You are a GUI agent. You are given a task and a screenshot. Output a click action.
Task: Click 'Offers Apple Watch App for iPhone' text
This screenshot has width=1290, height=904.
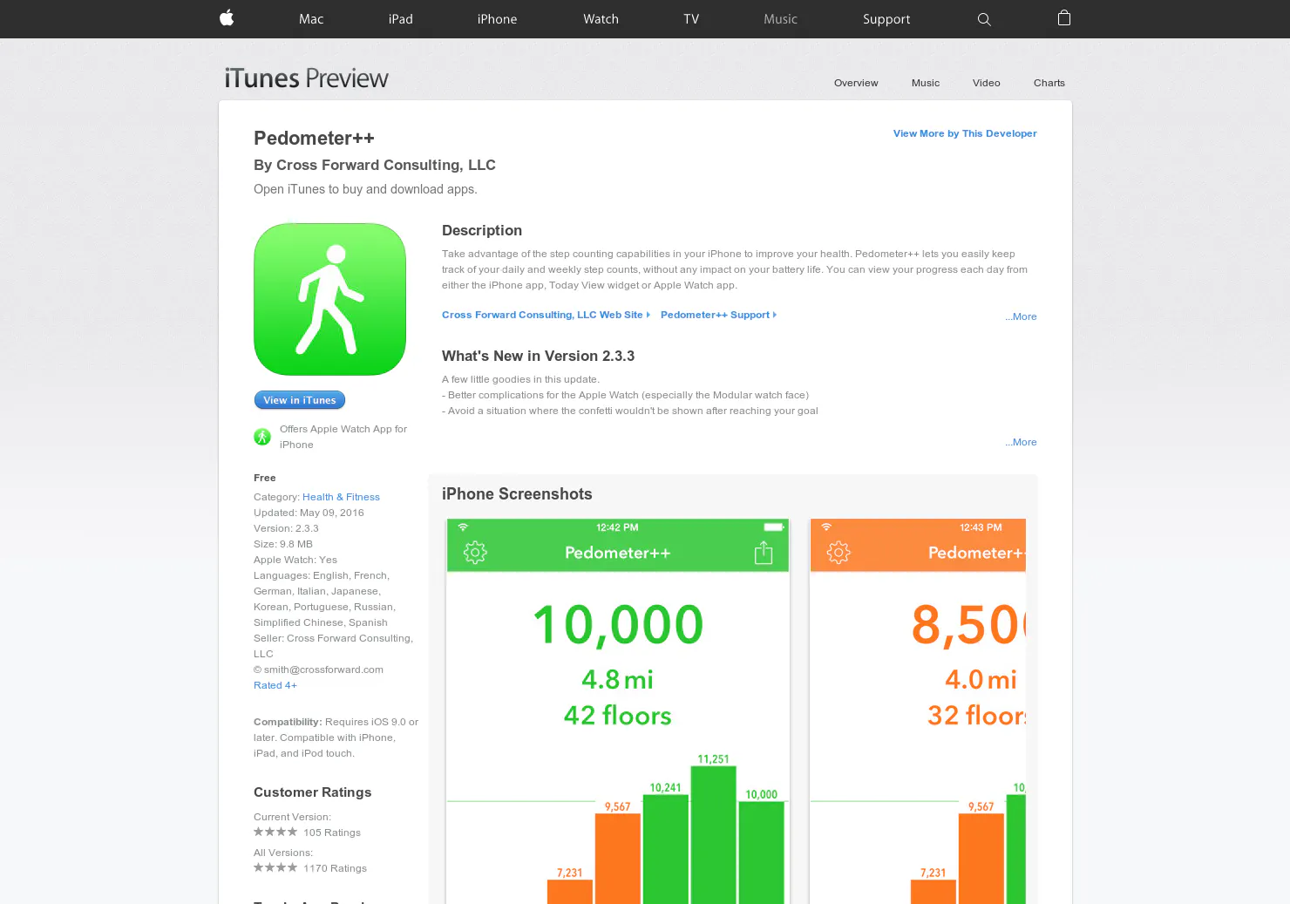[343, 437]
